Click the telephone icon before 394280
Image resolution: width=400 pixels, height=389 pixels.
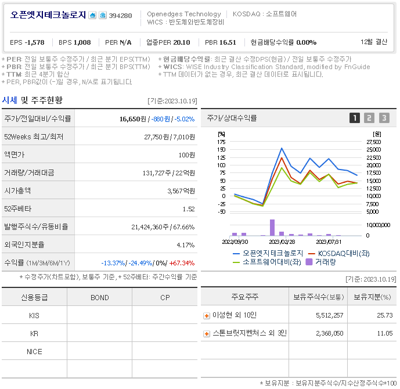point(103,15)
